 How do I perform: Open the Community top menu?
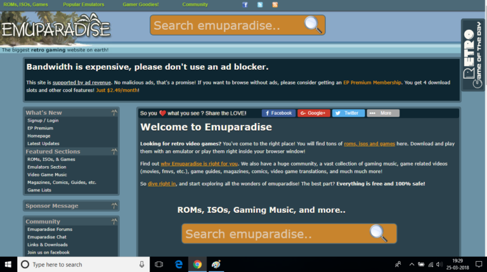pos(195,4)
